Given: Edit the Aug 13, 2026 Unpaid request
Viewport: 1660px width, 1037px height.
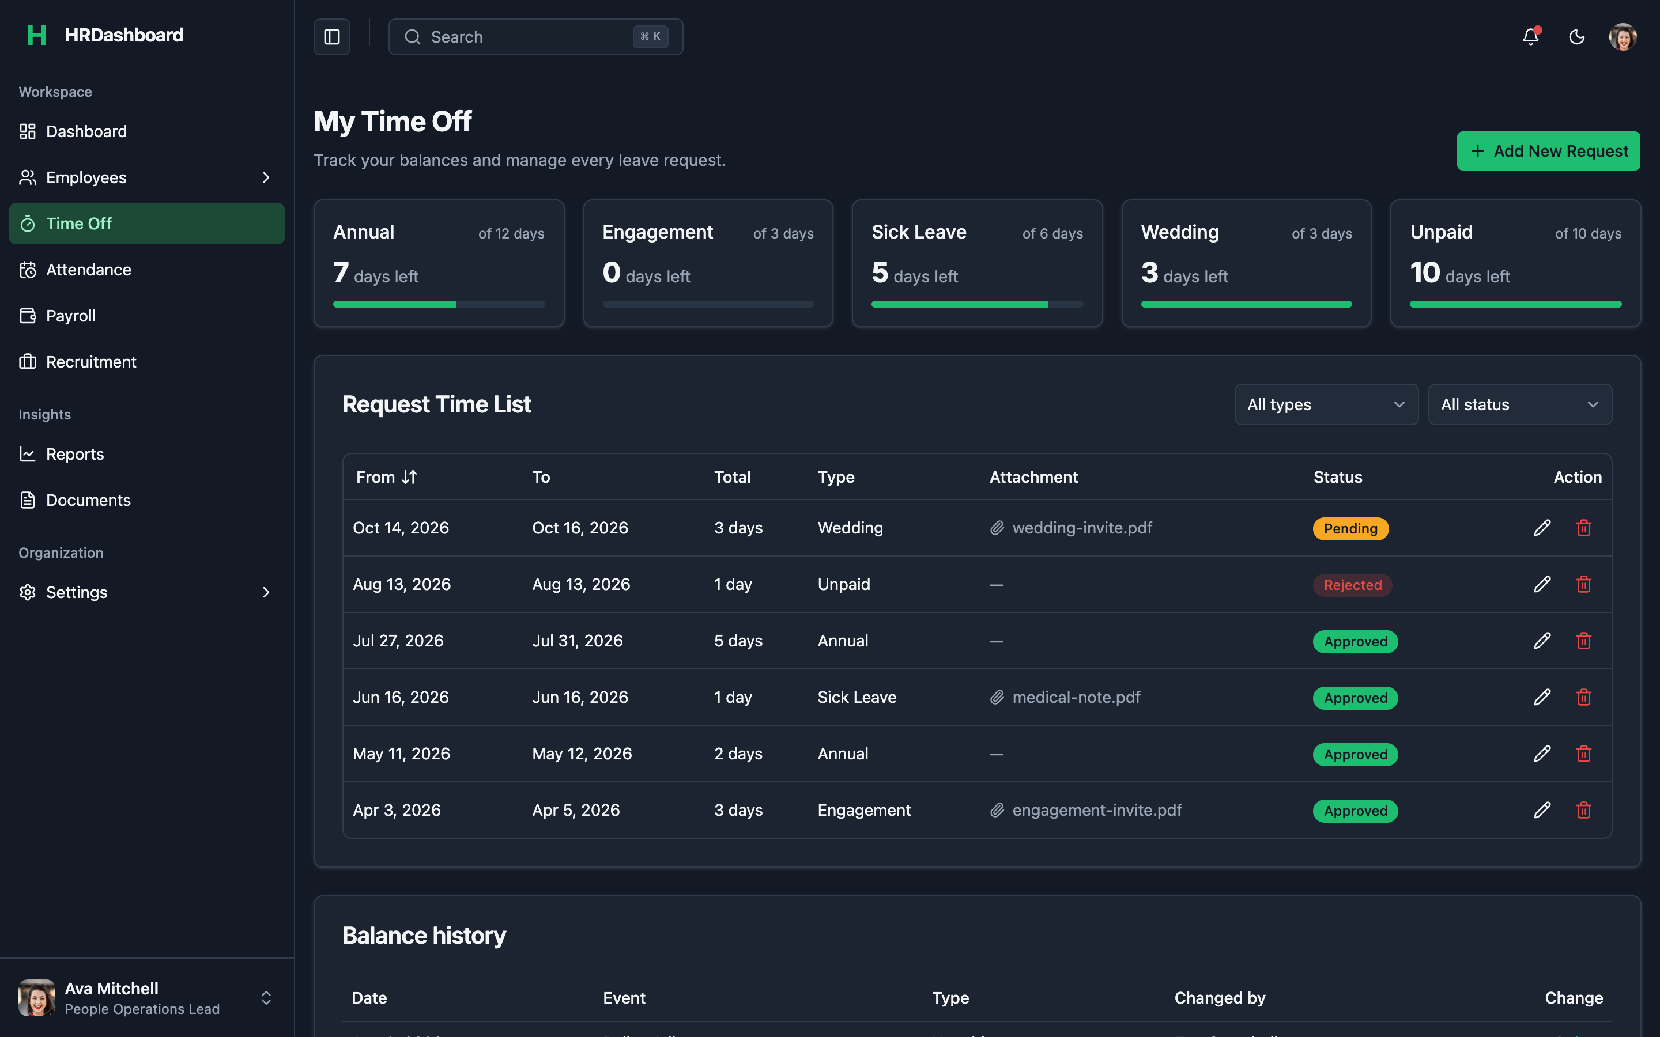Looking at the screenshot, I should pyautogui.click(x=1542, y=584).
